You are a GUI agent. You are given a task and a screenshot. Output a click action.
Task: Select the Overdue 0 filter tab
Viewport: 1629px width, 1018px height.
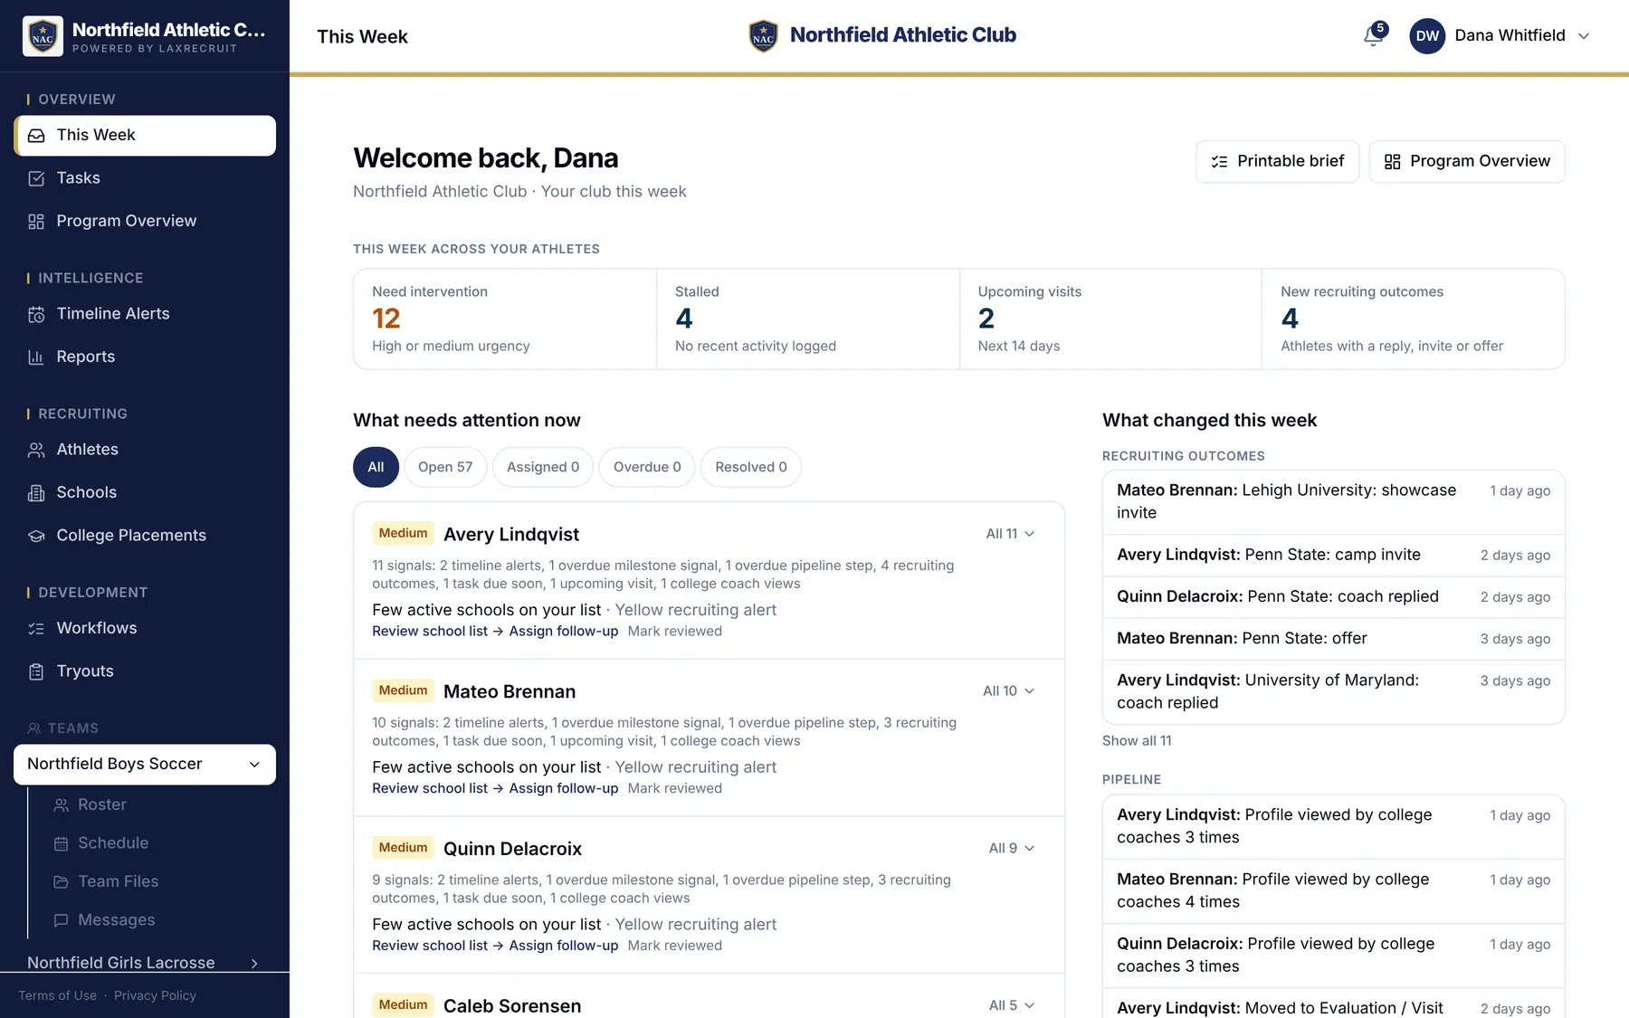click(647, 467)
